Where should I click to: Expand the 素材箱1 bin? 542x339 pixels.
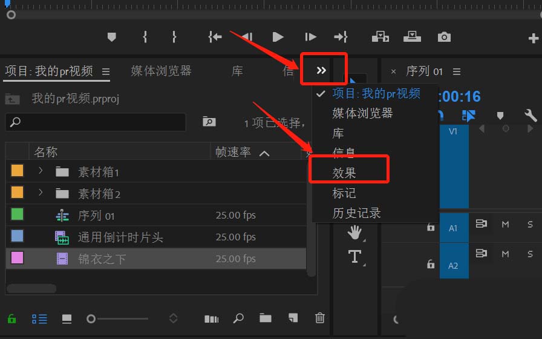[41, 171]
